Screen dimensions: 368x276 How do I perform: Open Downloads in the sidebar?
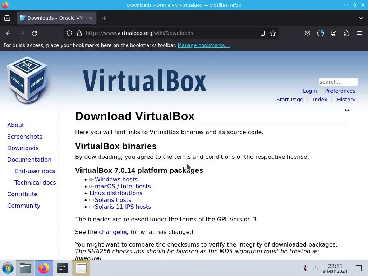tap(23, 148)
